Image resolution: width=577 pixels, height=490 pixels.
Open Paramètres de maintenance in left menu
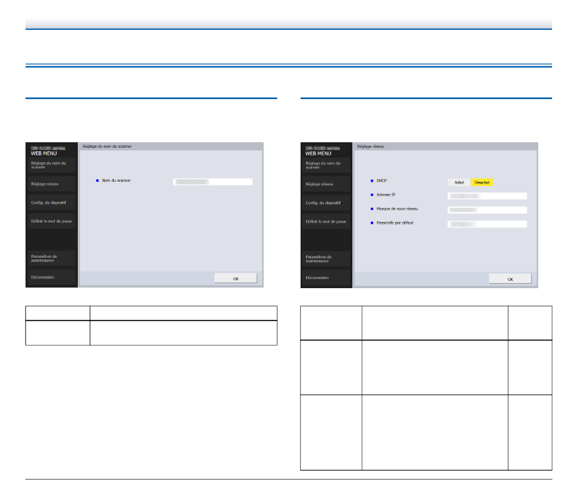point(52,258)
